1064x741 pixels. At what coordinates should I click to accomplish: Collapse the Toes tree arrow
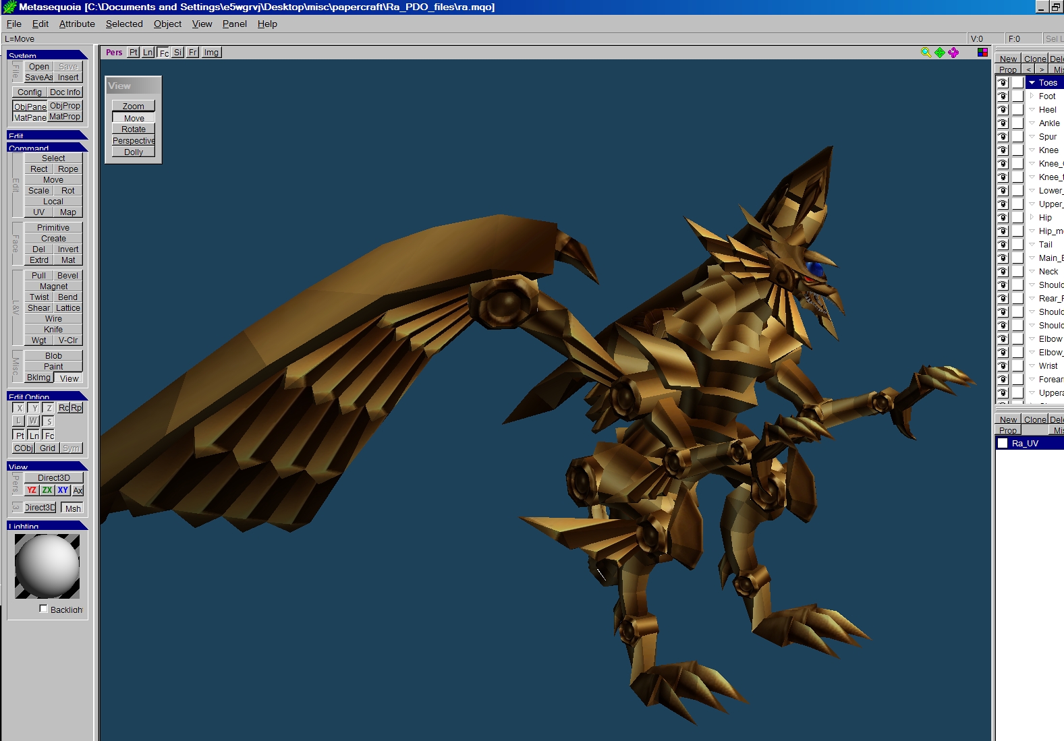1032,82
